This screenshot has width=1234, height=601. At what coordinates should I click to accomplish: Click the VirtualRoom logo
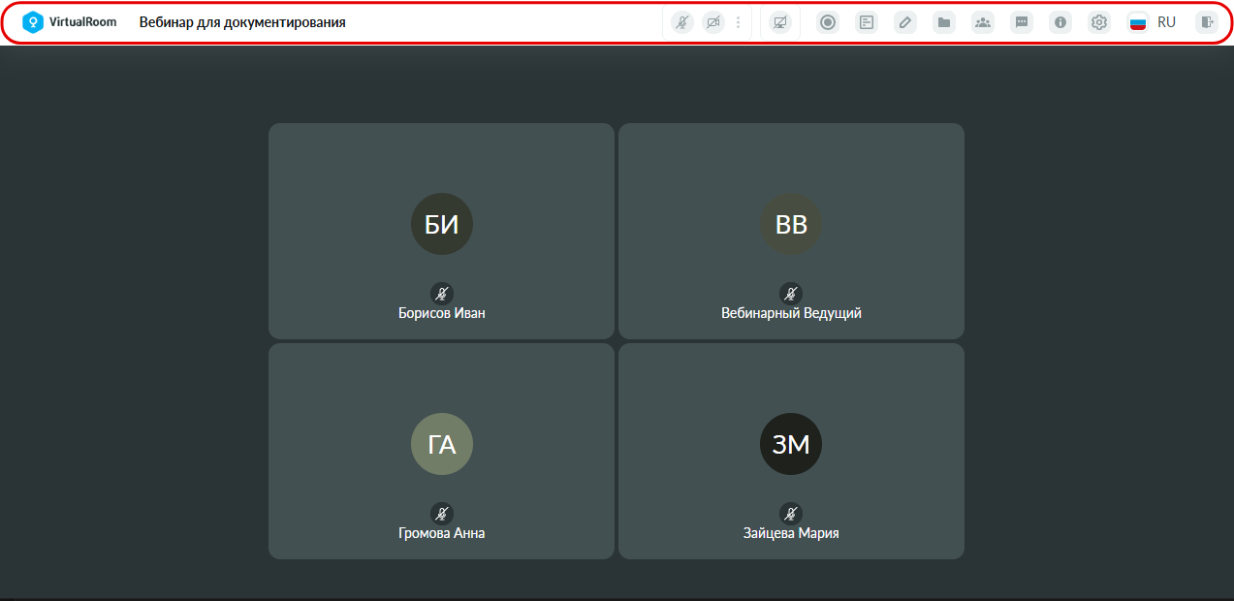coord(70,22)
